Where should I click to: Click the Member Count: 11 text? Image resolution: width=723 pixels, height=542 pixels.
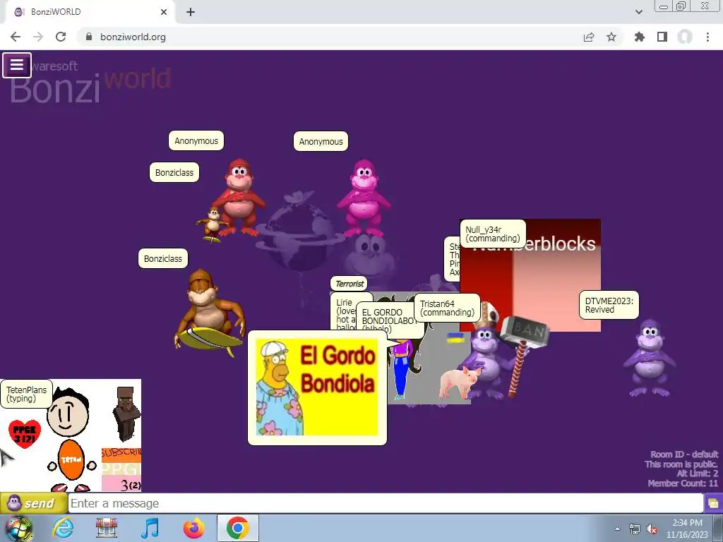(x=683, y=483)
